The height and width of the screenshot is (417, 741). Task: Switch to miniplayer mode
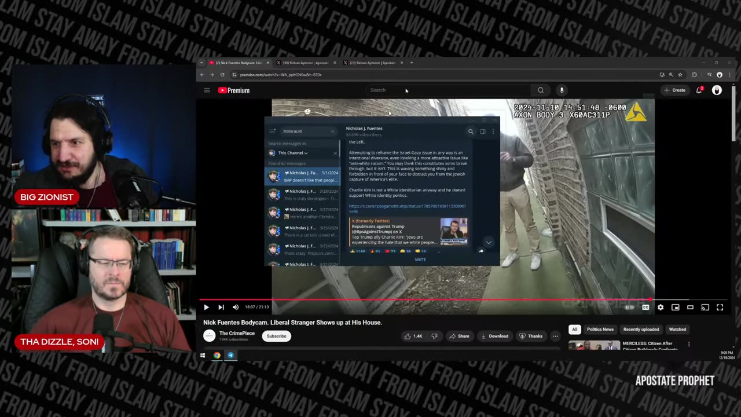pyautogui.click(x=675, y=308)
